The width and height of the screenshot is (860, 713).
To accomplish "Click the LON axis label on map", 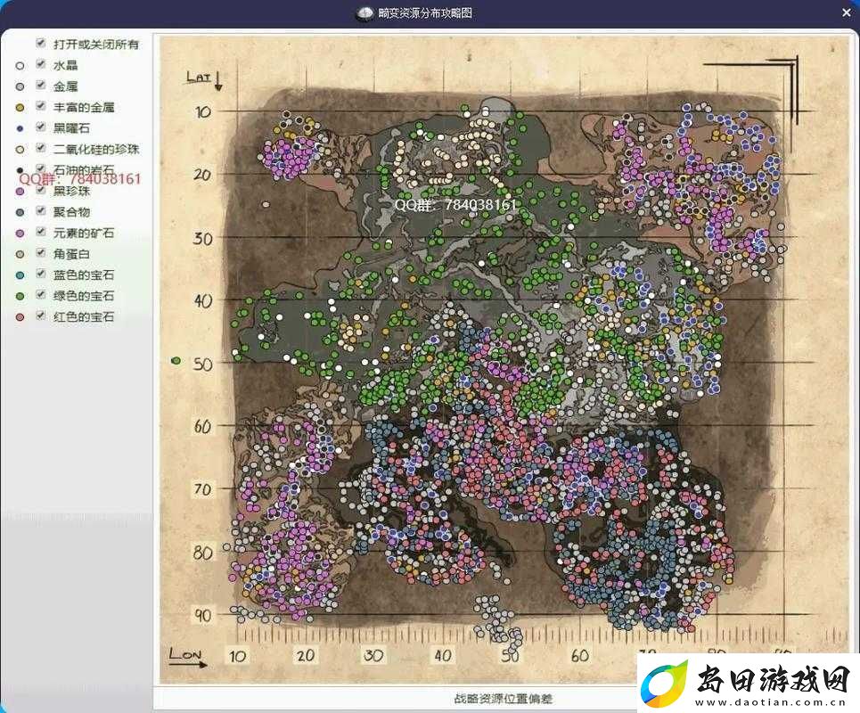I will tap(185, 654).
